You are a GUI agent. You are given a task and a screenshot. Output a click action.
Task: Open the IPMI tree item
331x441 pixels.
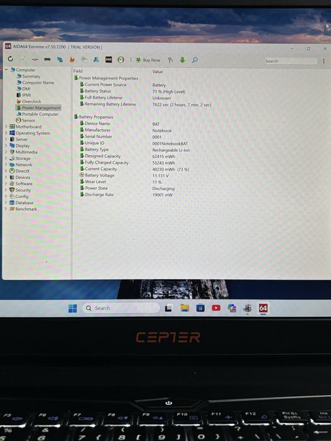tap(24, 95)
